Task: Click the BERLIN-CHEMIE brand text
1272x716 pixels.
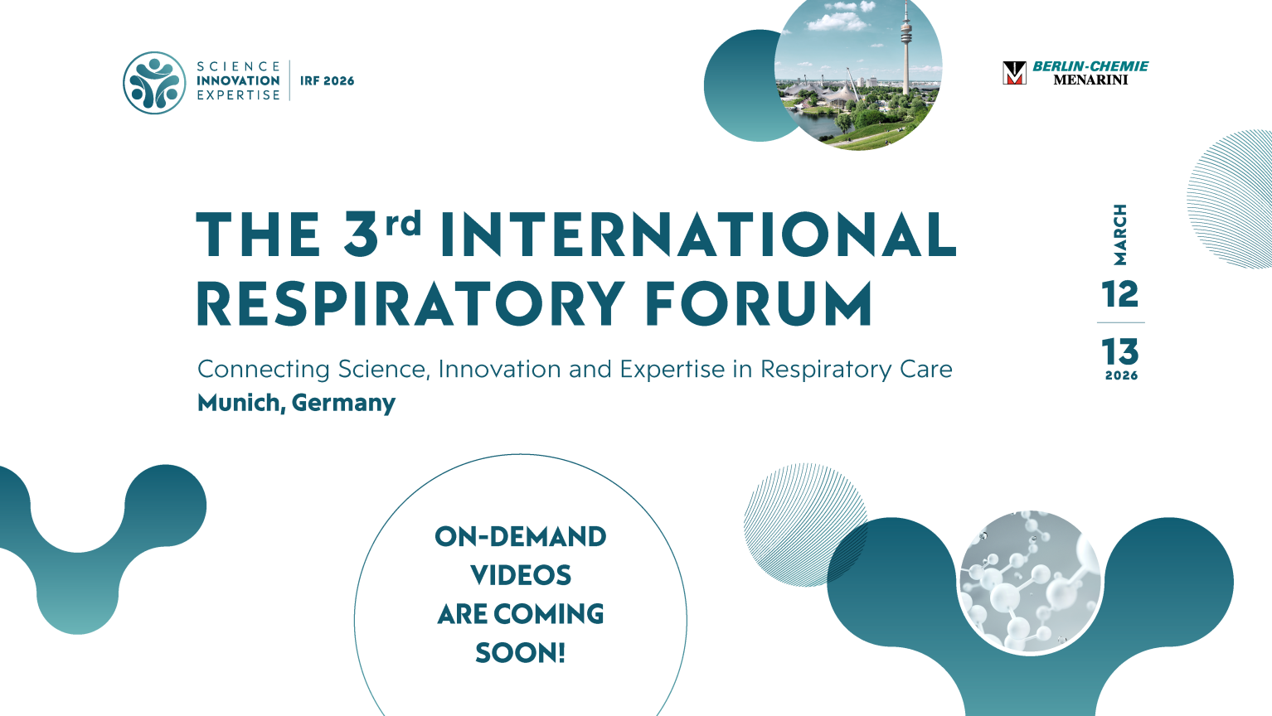Action: pyautogui.click(x=1090, y=66)
